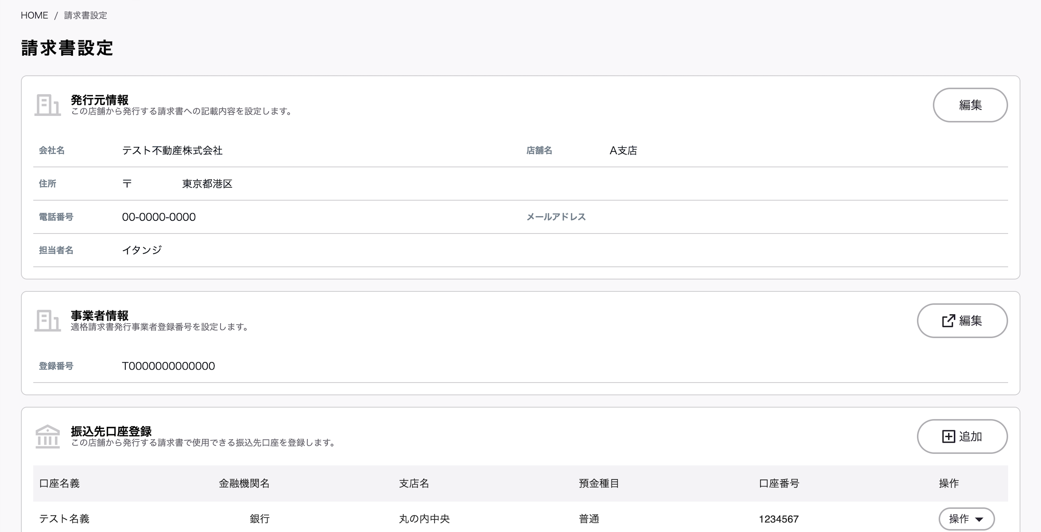Click the external-link icon in 事業者情報 編集
The width and height of the screenshot is (1041, 532).
949,320
